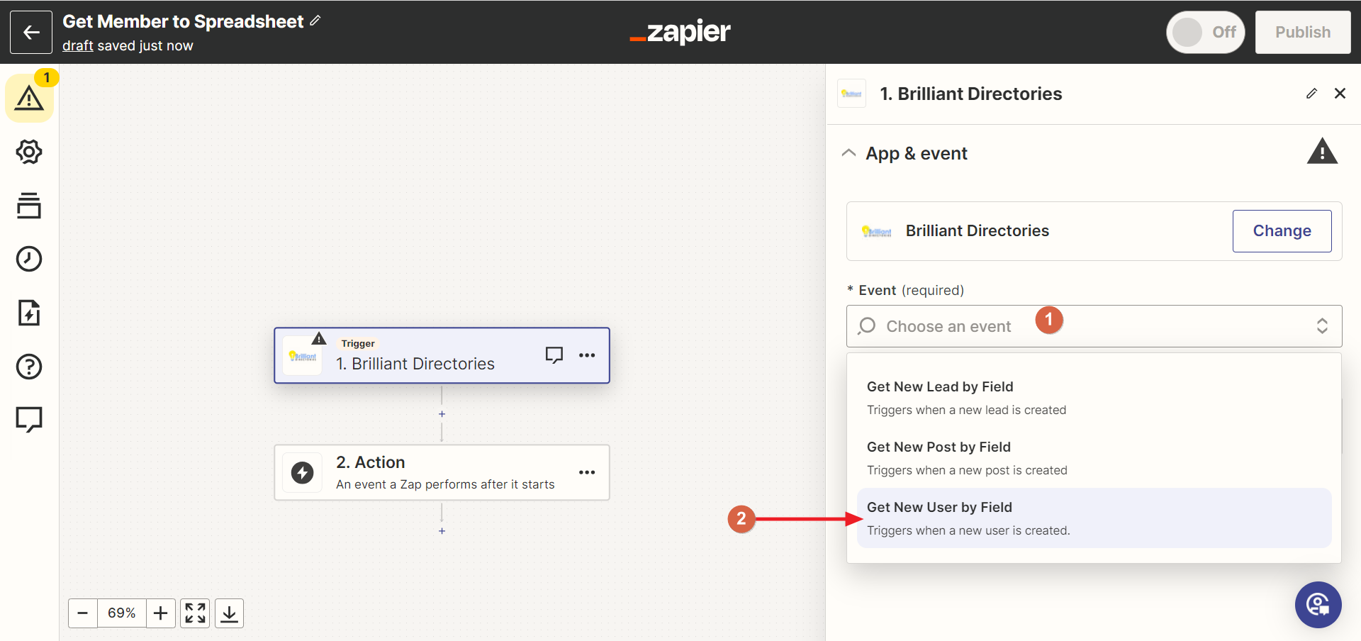Download the Zap diagram from canvas controls
This screenshot has height=641, width=1361.
229,613
